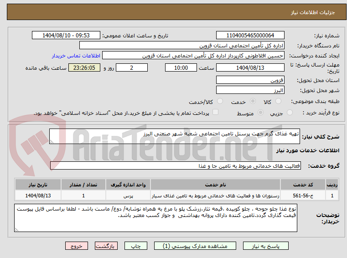Select the متوسط purchase type radio
347x258 pixels.
click(x=261, y=113)
